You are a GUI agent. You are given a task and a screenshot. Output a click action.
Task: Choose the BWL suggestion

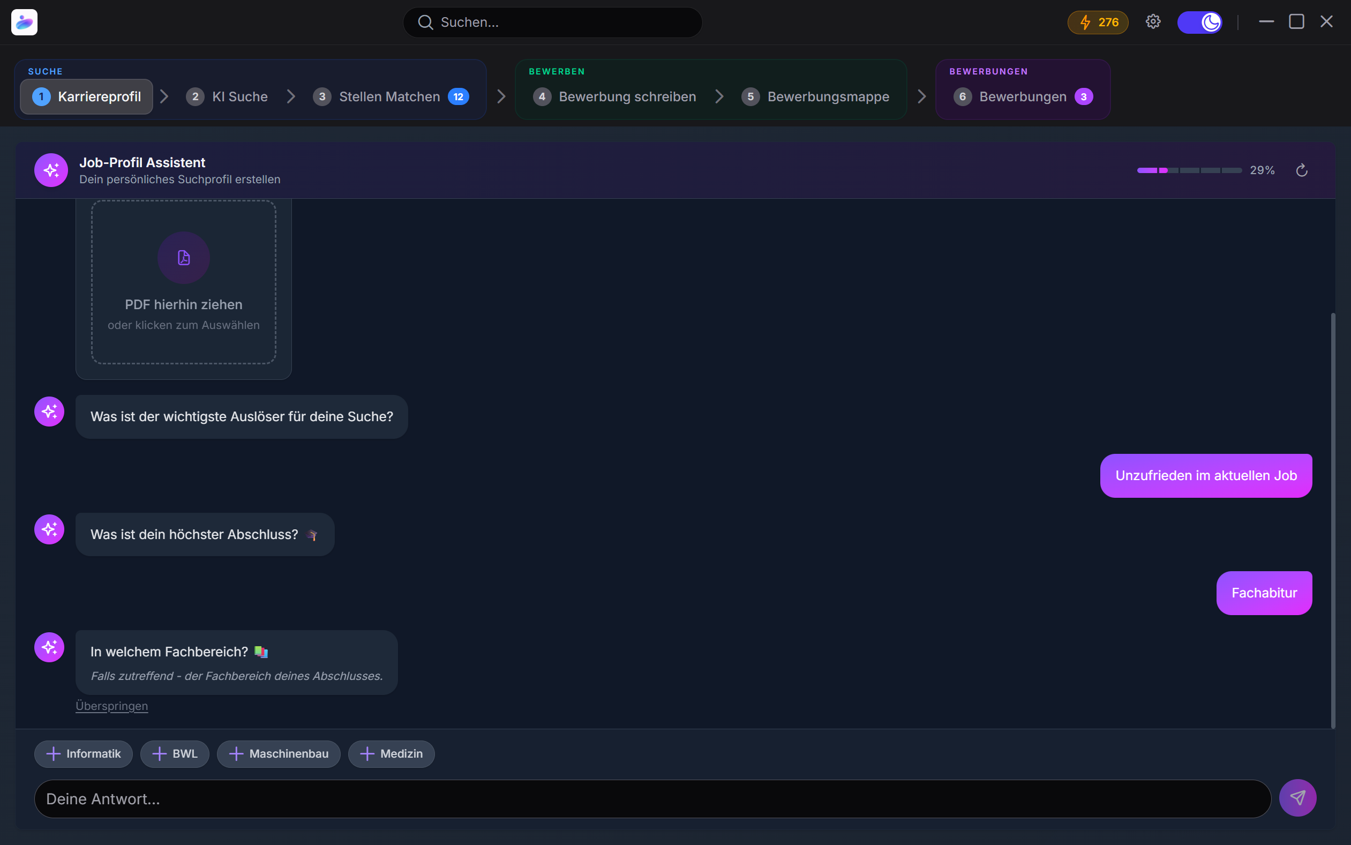coord(174,753)
